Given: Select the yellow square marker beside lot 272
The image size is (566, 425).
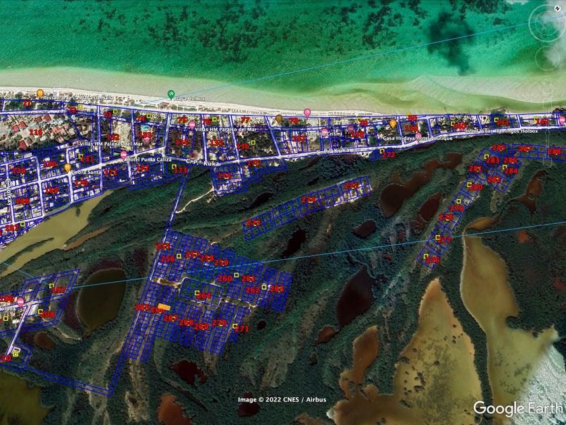Looking at the screenshot, I should tap(382, 150).
